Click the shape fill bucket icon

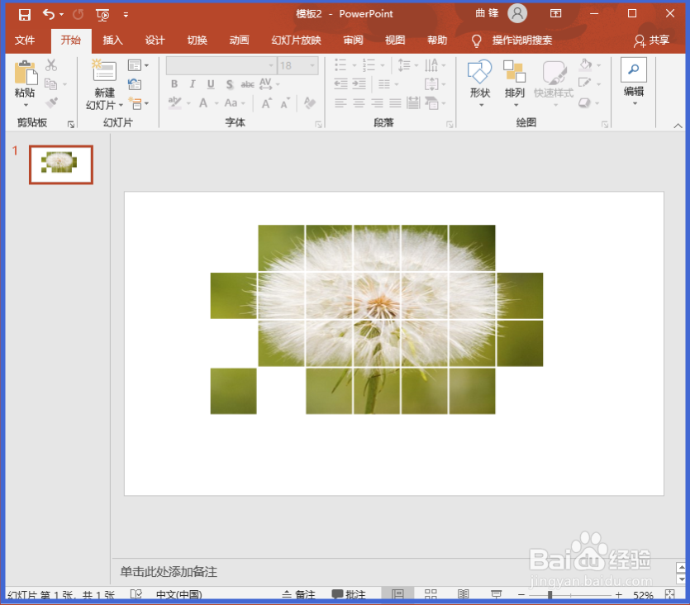pos(585,65)
